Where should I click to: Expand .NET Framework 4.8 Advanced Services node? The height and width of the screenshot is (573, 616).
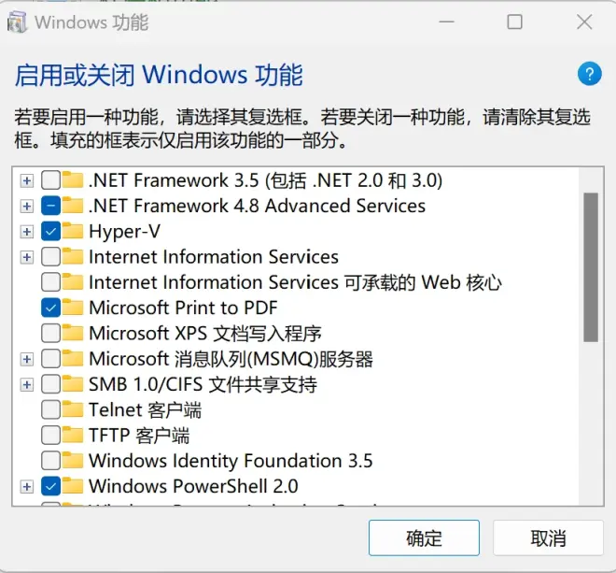[27, 207]
